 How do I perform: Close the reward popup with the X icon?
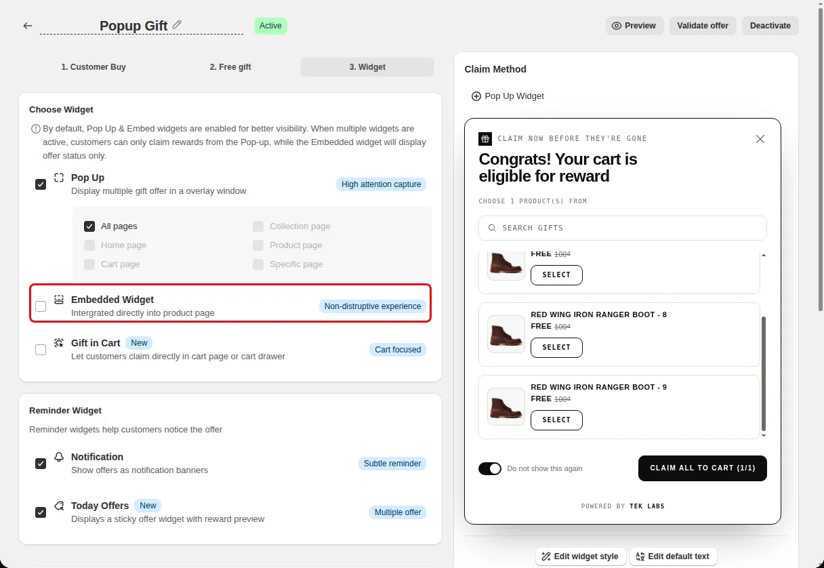[x=760, y=139]
